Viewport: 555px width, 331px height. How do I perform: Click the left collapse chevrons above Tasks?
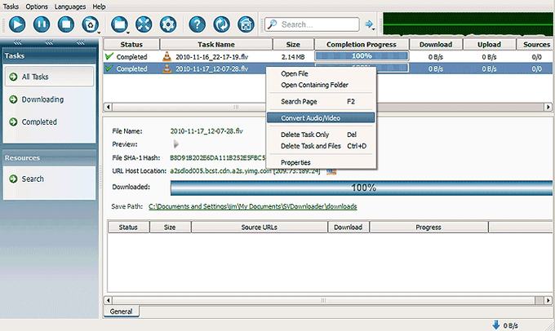coord(18,42)
